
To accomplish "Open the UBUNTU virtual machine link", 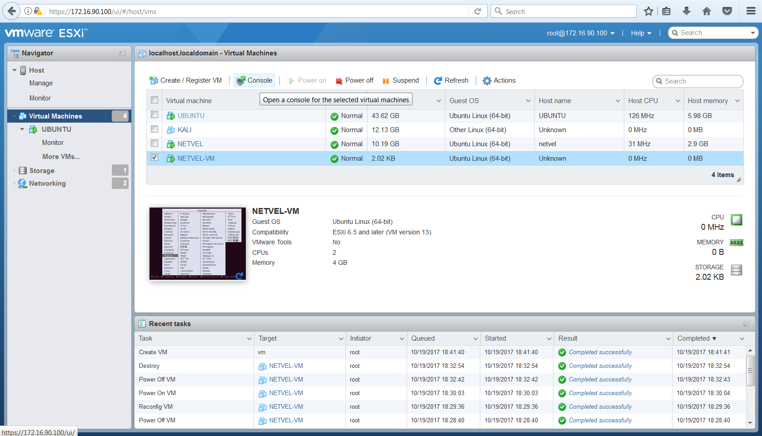I will click(x=191, y=116).
